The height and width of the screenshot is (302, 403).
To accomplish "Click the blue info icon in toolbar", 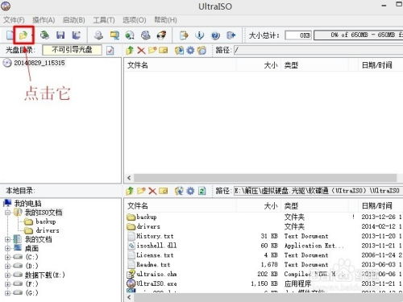I will (199, 35).
